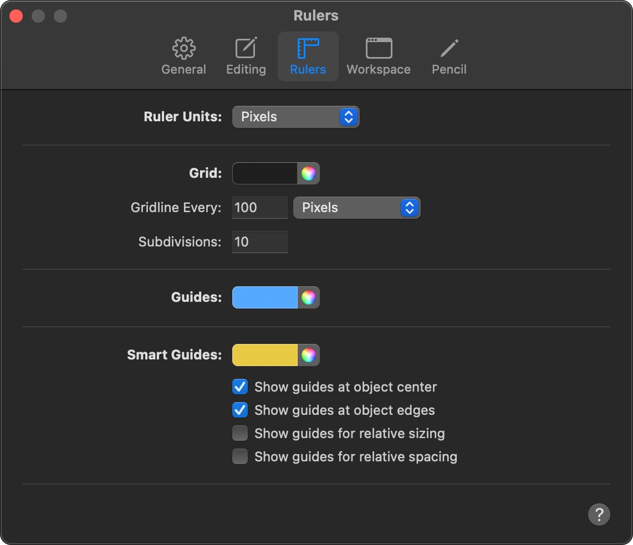Open the Workspace window icon
633x545 pixels.
(379, 48)
